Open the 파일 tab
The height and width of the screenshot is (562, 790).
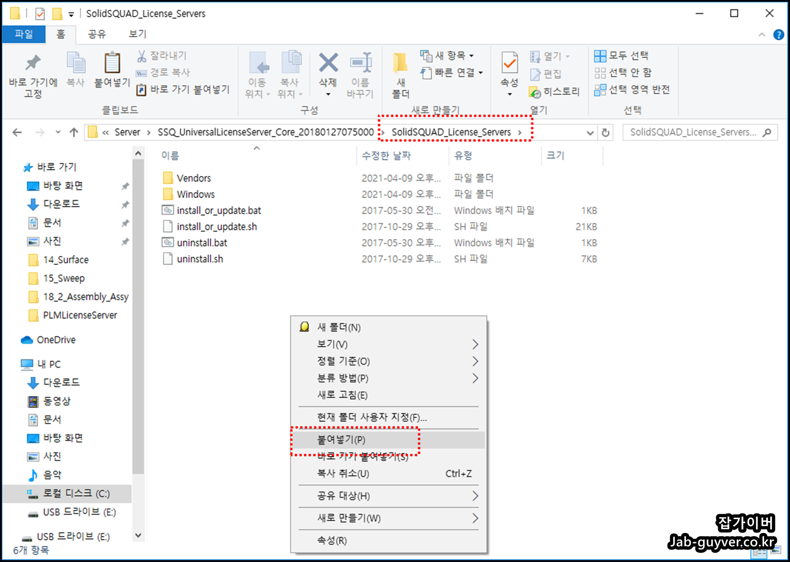[24, 34]
